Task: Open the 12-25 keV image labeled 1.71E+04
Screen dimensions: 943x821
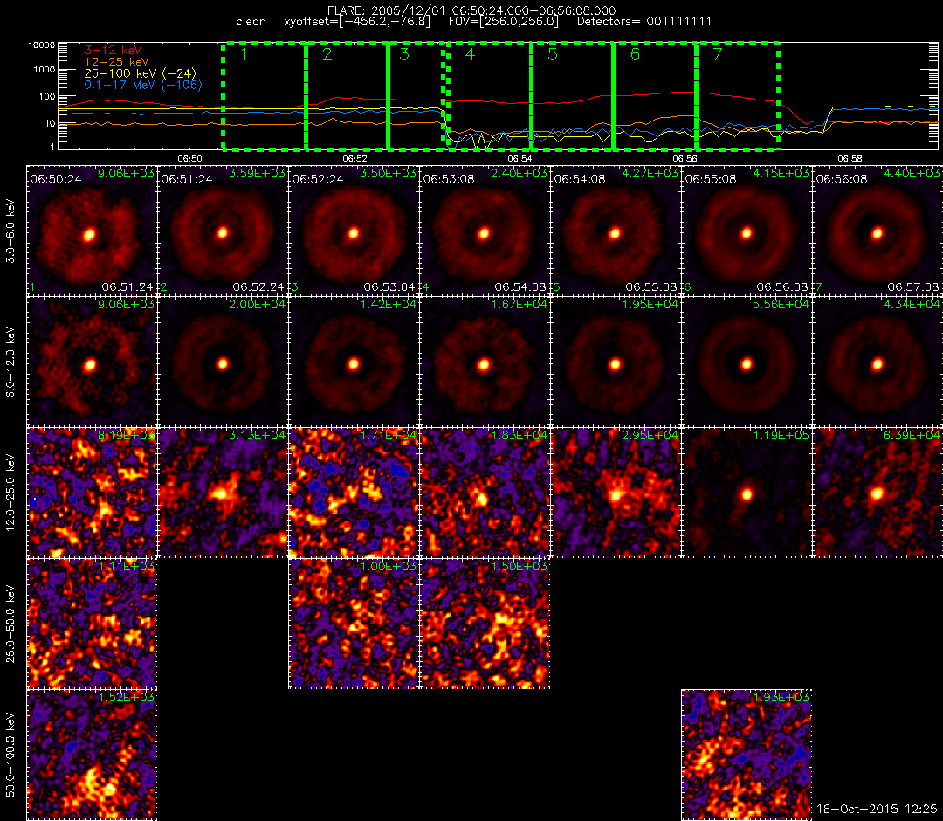Action: [x=354, y=493]
